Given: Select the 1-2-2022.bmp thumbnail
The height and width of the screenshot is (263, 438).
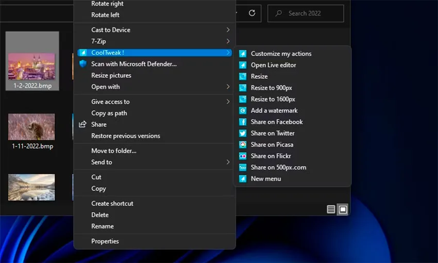Looking at the screenshot, I should (31, 67).
